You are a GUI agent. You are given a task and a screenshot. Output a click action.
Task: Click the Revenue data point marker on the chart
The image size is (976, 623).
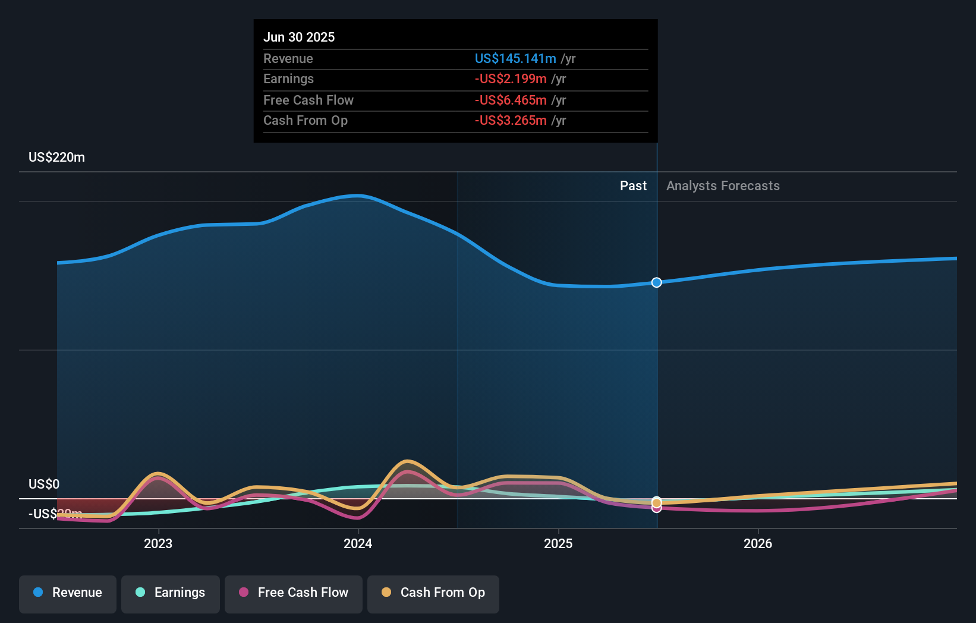coord(656,283)
